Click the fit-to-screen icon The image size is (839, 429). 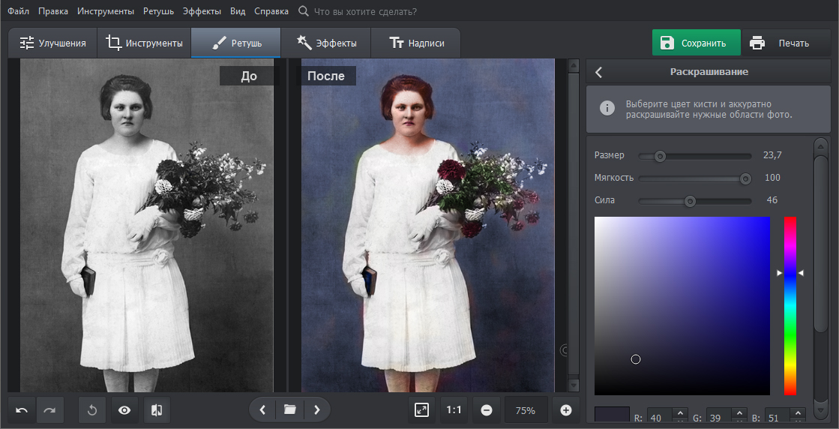coord(421,410)
